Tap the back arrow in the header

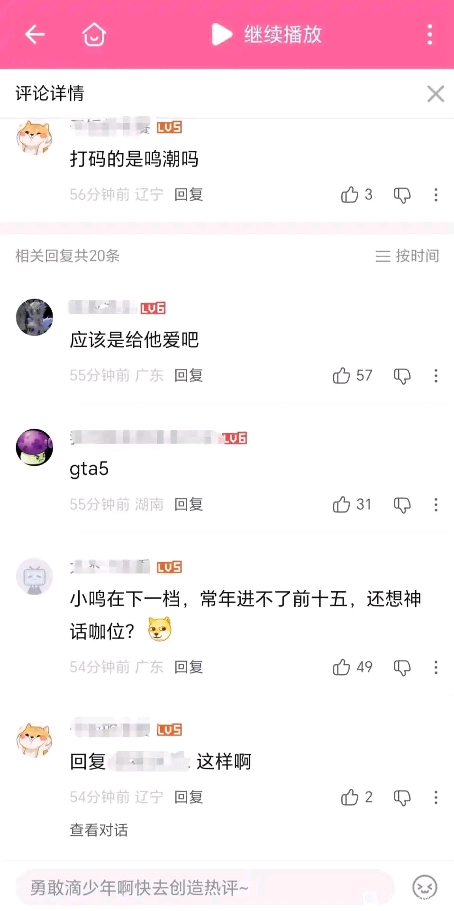[x=35, y=34]
